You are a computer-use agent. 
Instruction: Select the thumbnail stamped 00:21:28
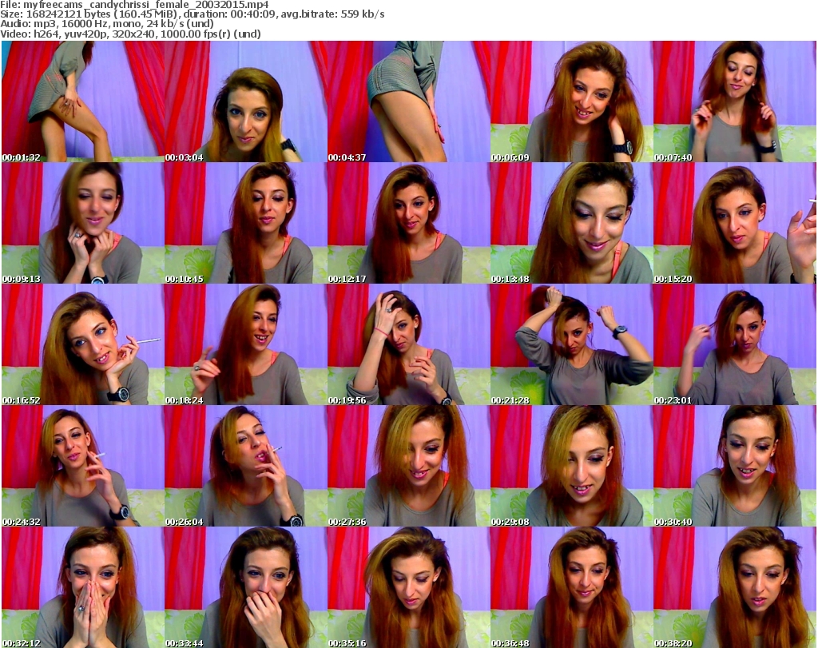click(x=571, y=344)
